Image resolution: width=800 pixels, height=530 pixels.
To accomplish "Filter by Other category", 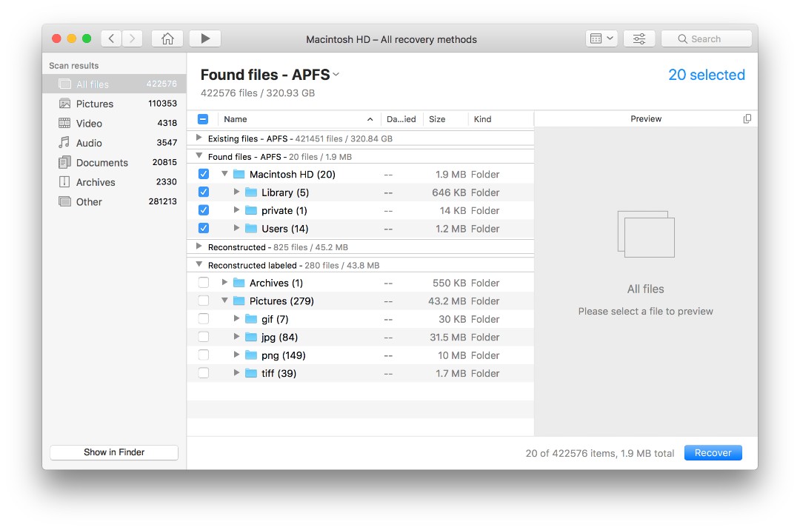I will pyautogui.click(x=114, y=202).
